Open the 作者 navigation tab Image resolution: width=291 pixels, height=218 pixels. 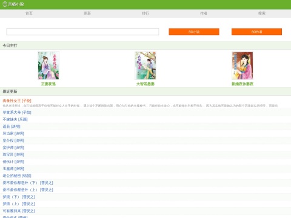(x=204, y=13)
